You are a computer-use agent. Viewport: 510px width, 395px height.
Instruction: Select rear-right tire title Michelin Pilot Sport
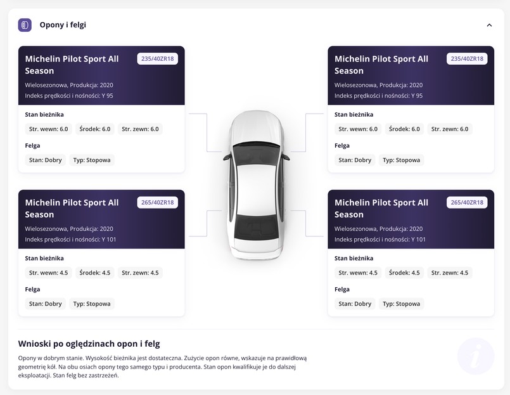coord(381,209)
